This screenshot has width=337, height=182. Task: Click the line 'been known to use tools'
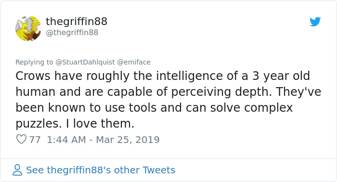154,107
